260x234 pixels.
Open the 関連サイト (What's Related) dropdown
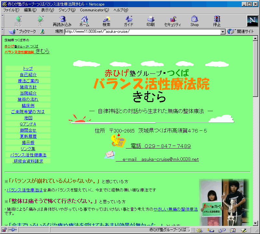pyautogui.click(x=240, y=32)
